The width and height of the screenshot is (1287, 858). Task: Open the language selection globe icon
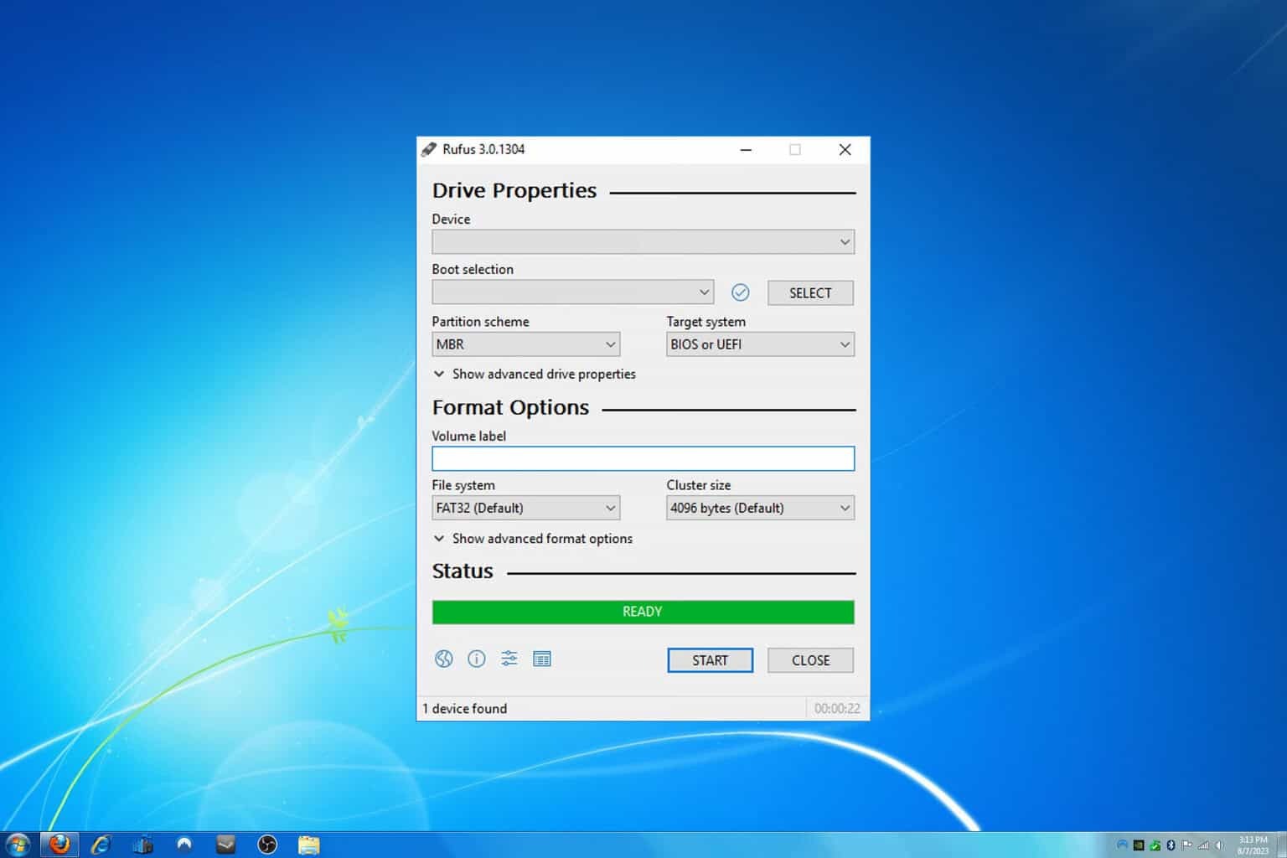[444, 659]
